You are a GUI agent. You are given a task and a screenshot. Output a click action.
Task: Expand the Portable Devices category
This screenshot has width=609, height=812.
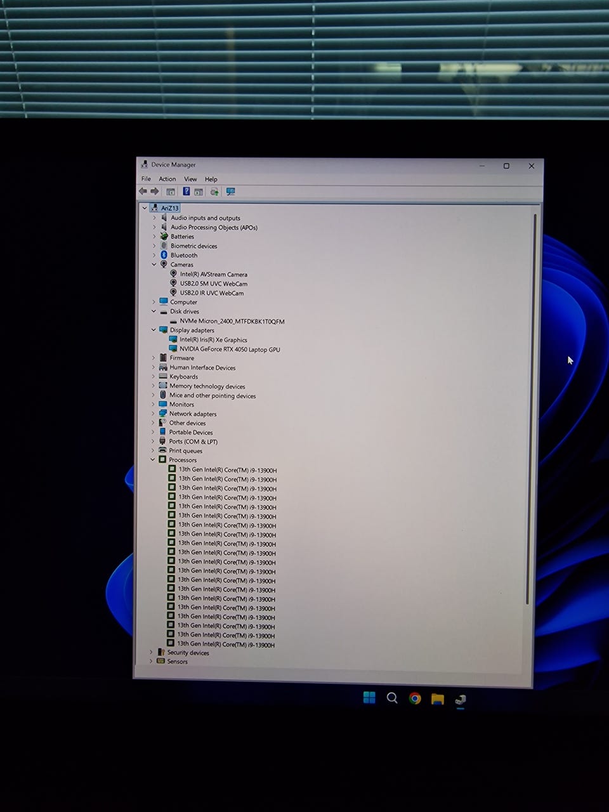(x=153, y=432)
